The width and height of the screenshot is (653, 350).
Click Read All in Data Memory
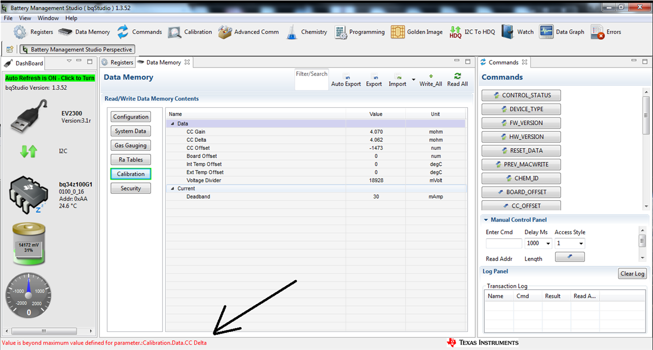[457, 80]
